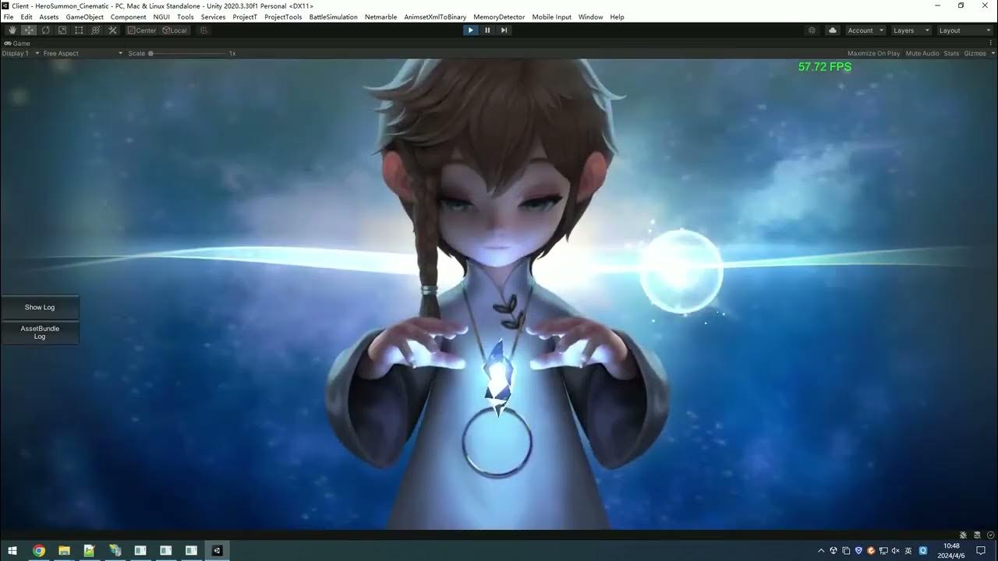Step forward one frame

click(x=504, y=30)
